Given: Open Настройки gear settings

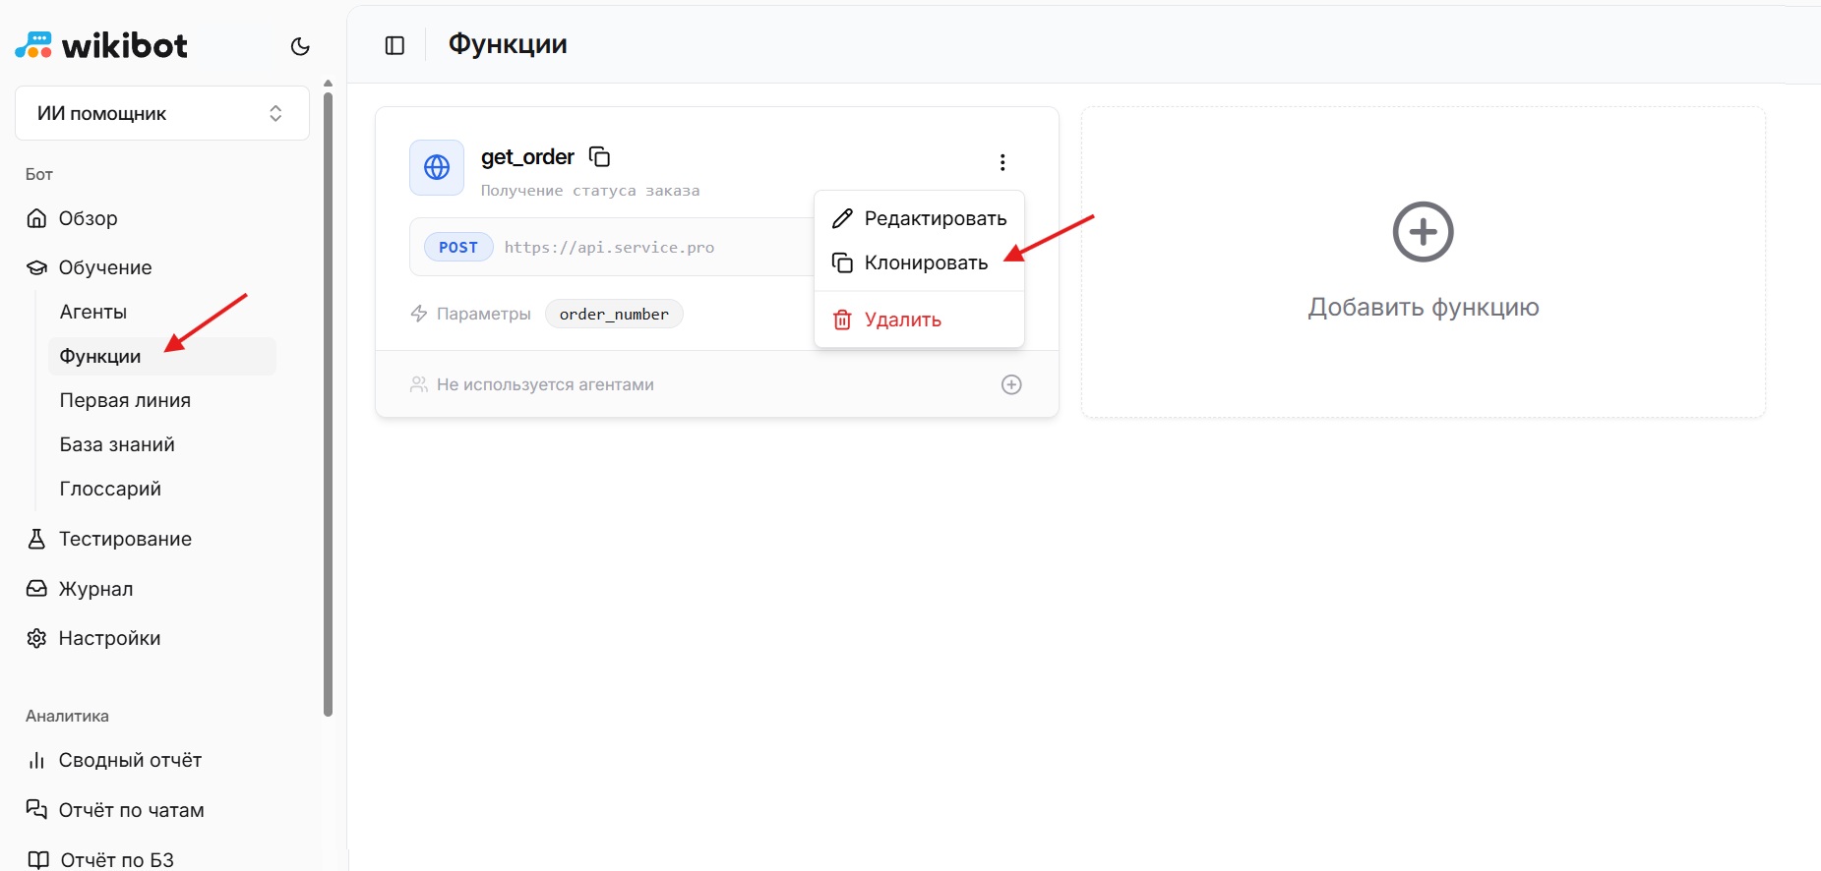Looking at the screenshot, I should 109,638.
